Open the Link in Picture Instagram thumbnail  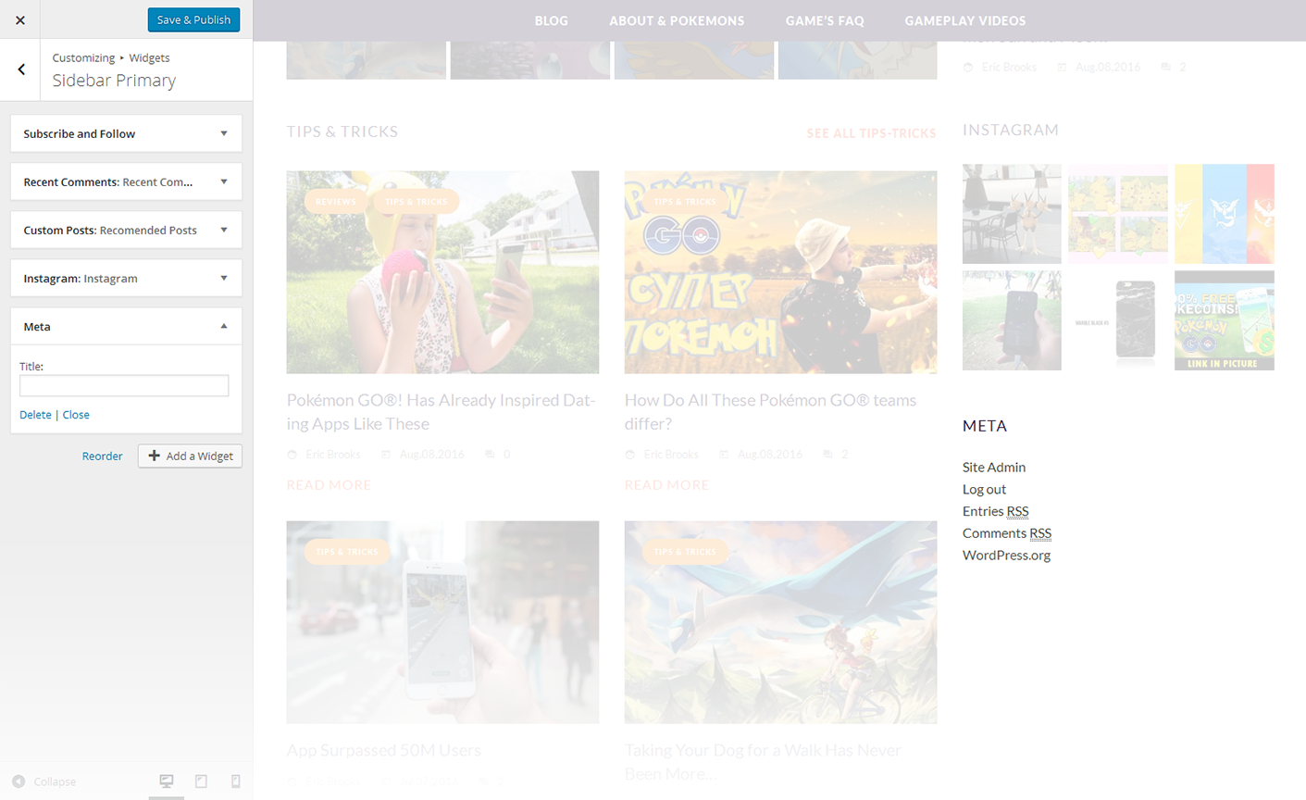pyautogui.click(x=1224, y=320)
